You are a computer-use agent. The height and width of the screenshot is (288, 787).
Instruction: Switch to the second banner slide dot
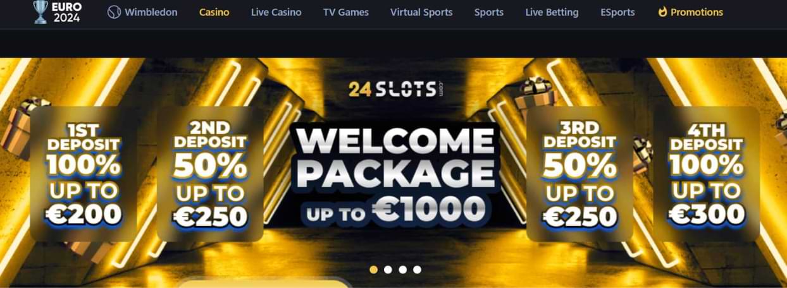coord(388,270)
